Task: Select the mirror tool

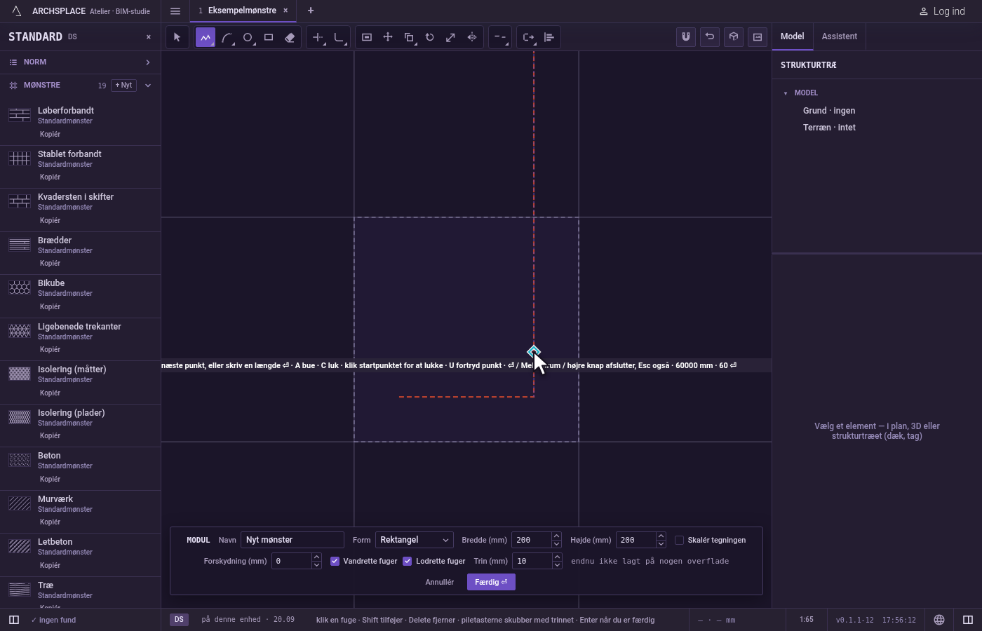Action: (472, 37)
